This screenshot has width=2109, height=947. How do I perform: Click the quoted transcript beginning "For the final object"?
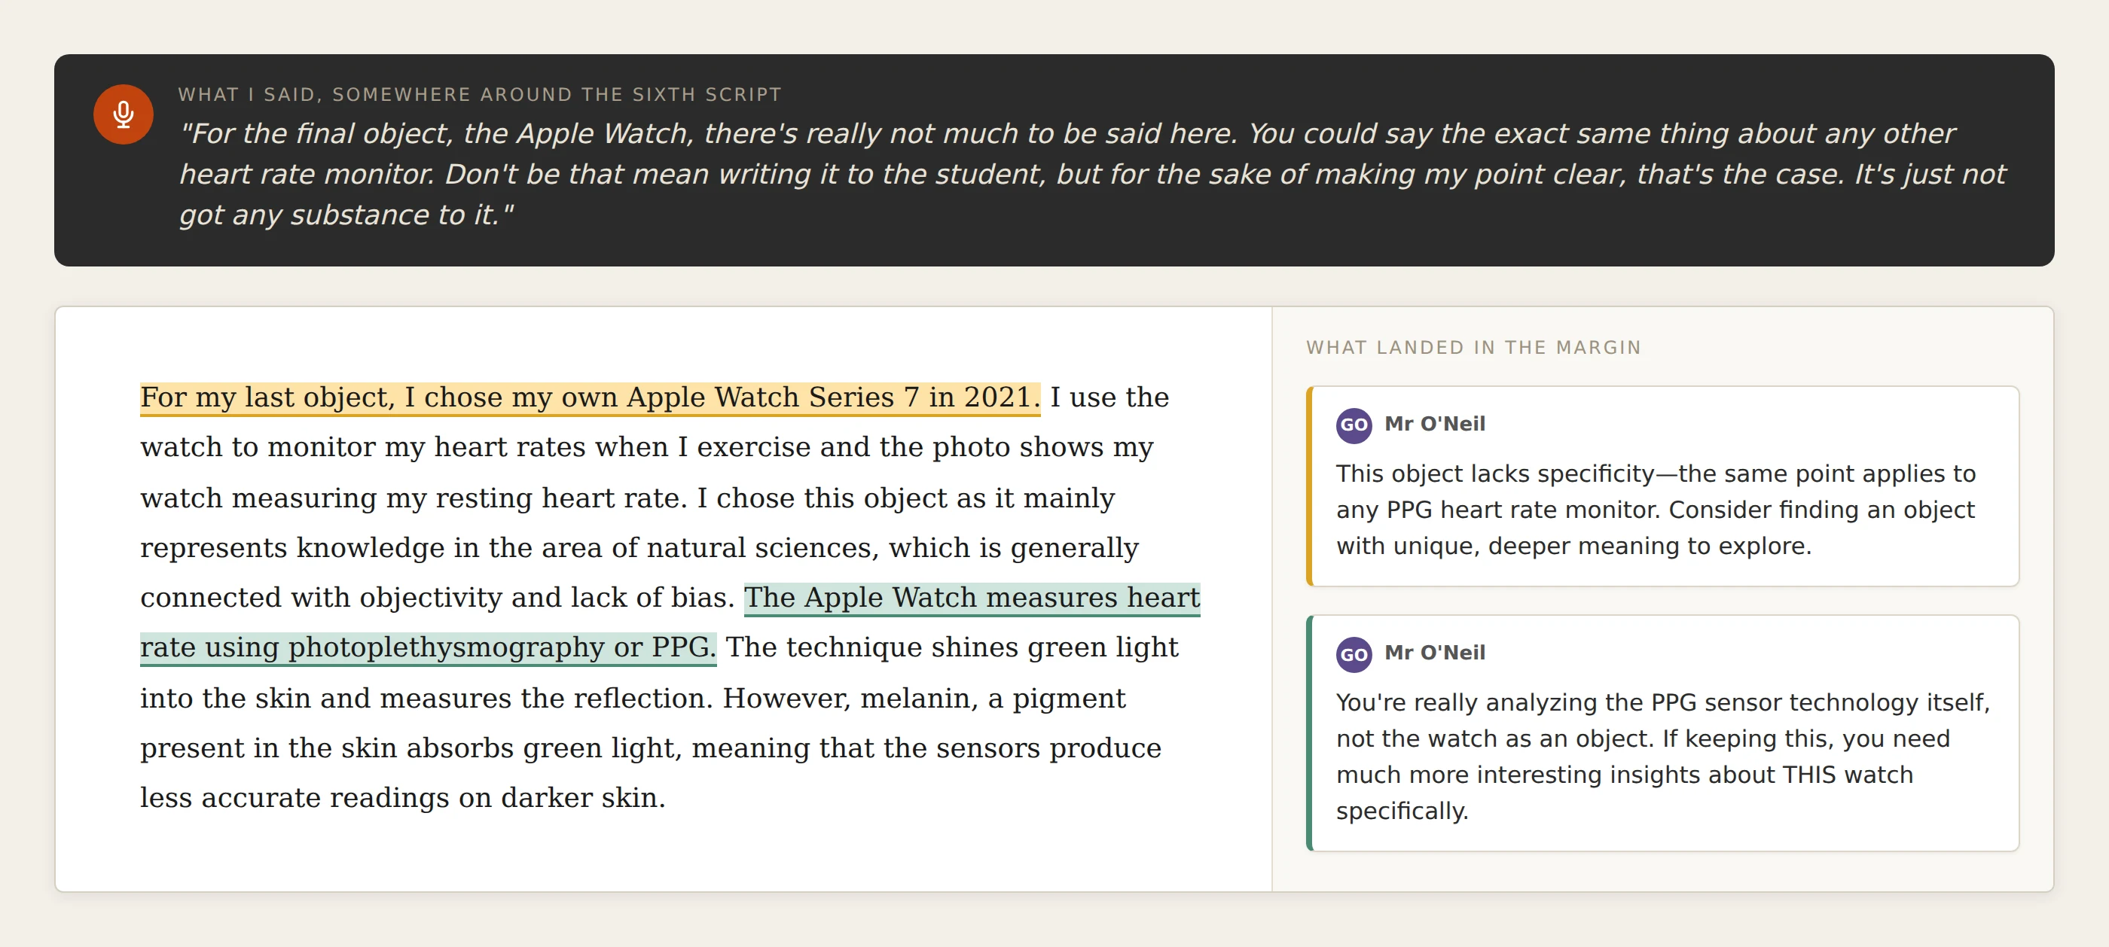coord(1092,175)
